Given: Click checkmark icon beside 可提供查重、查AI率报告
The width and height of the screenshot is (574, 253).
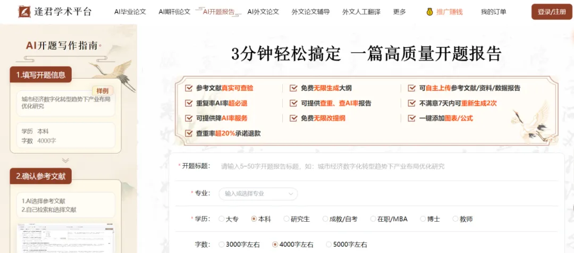Looking at the screenshot, I should click(293, 103).
